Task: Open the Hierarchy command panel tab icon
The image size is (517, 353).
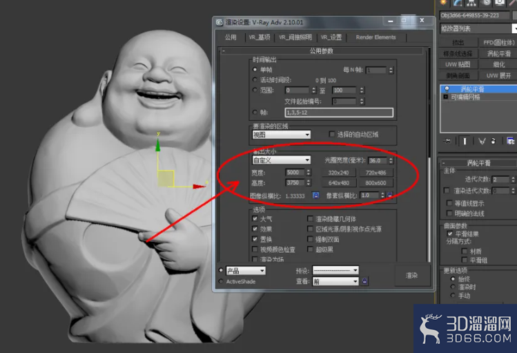Action: point(471,3)
